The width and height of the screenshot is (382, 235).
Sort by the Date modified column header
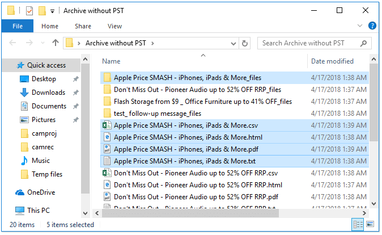pos(332,61)
